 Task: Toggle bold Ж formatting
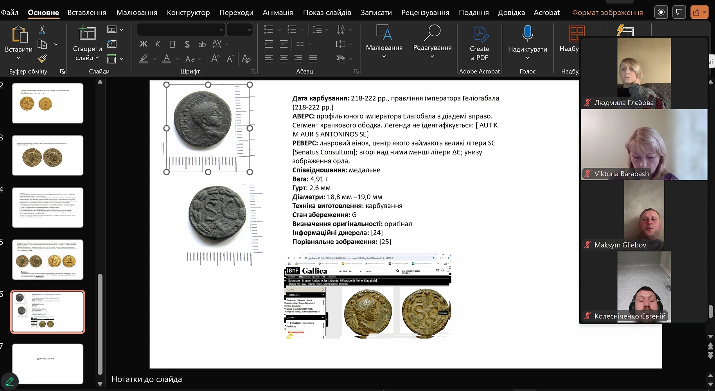144,44
